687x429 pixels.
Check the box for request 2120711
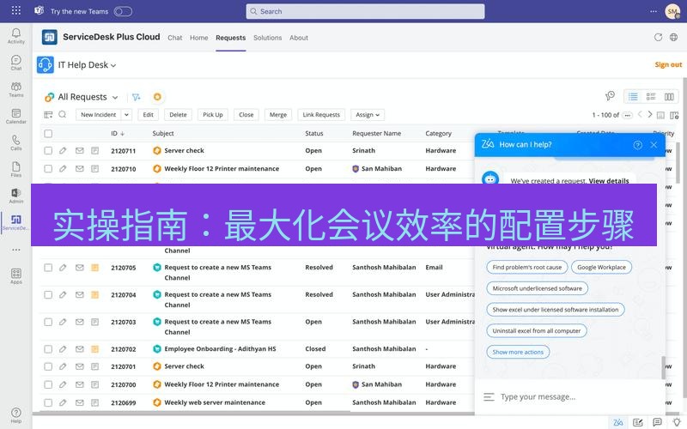(48, 151)
